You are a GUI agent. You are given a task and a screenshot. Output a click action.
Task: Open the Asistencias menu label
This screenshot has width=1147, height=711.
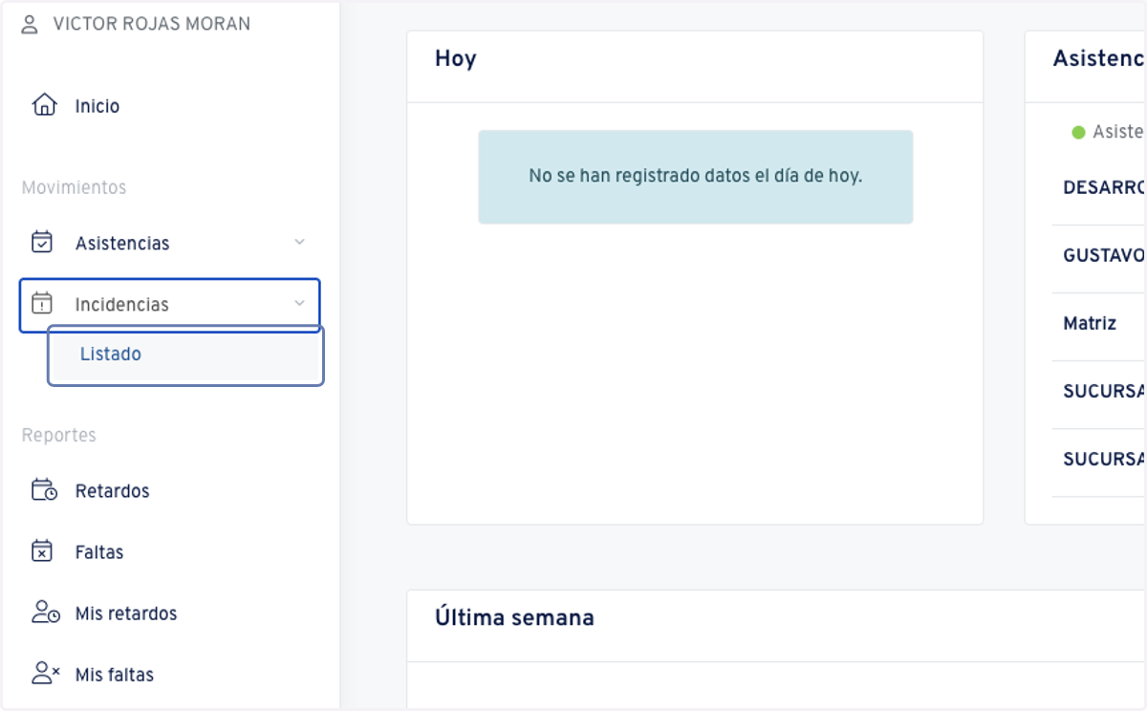pyautogui.click(x=122, y=244)
